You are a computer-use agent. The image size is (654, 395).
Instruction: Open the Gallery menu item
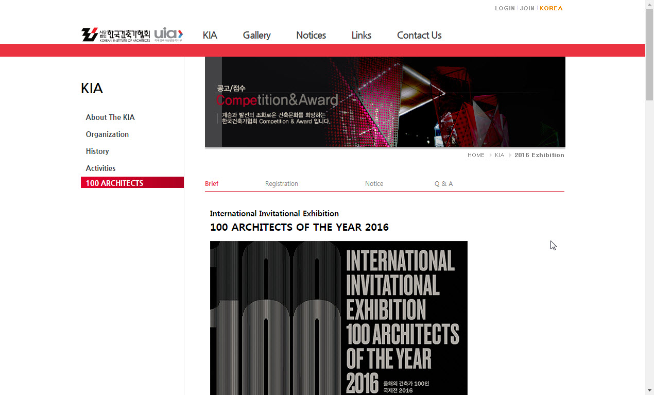tap(256, 35)
